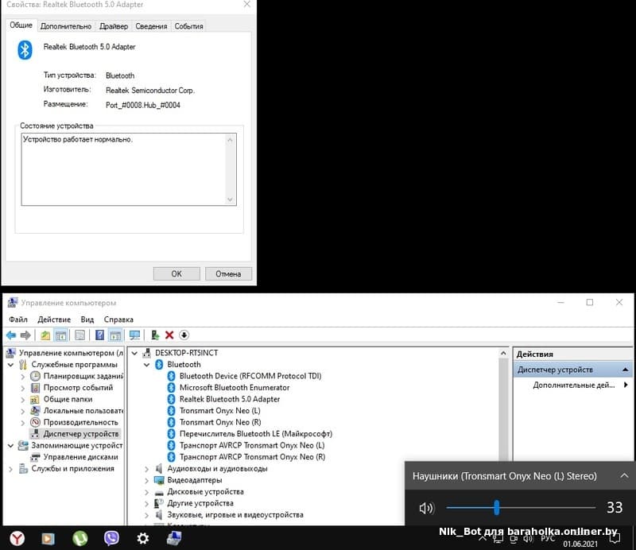Click the speaker mute icon in volume flyout
Viewport: 636px width, 550px height.
(x=426, y=508)
